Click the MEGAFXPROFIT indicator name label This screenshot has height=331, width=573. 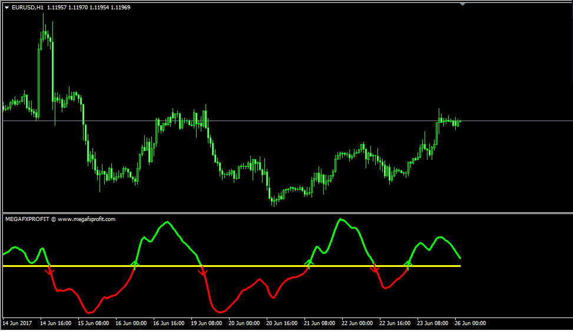27,219
